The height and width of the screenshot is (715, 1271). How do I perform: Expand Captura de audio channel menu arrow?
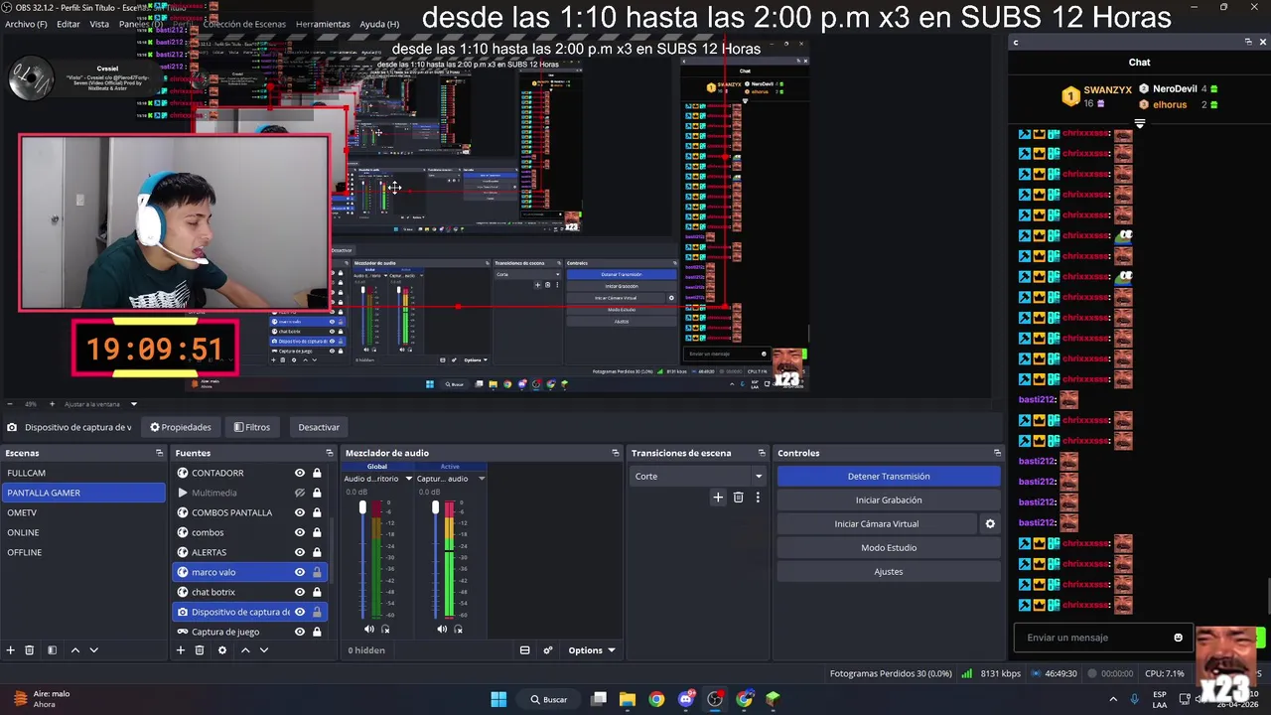(482, 479)
